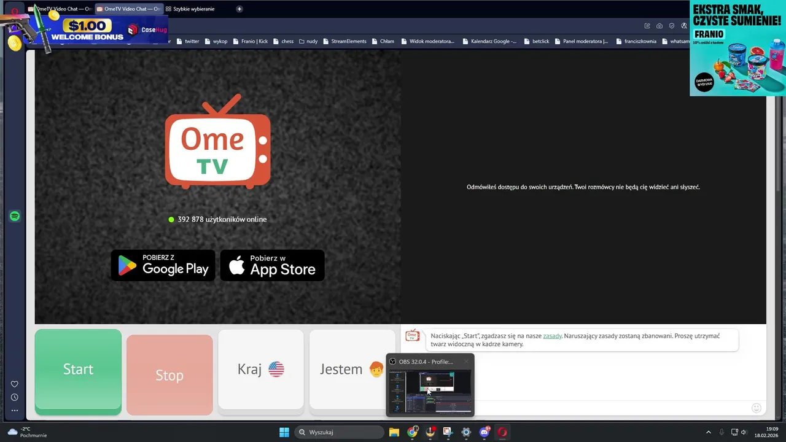The width and height of the screenshot is (786, 442).
Task: Open the franciszkownia bookmark
Action: 636,41
